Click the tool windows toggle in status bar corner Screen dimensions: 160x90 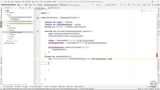1,89
